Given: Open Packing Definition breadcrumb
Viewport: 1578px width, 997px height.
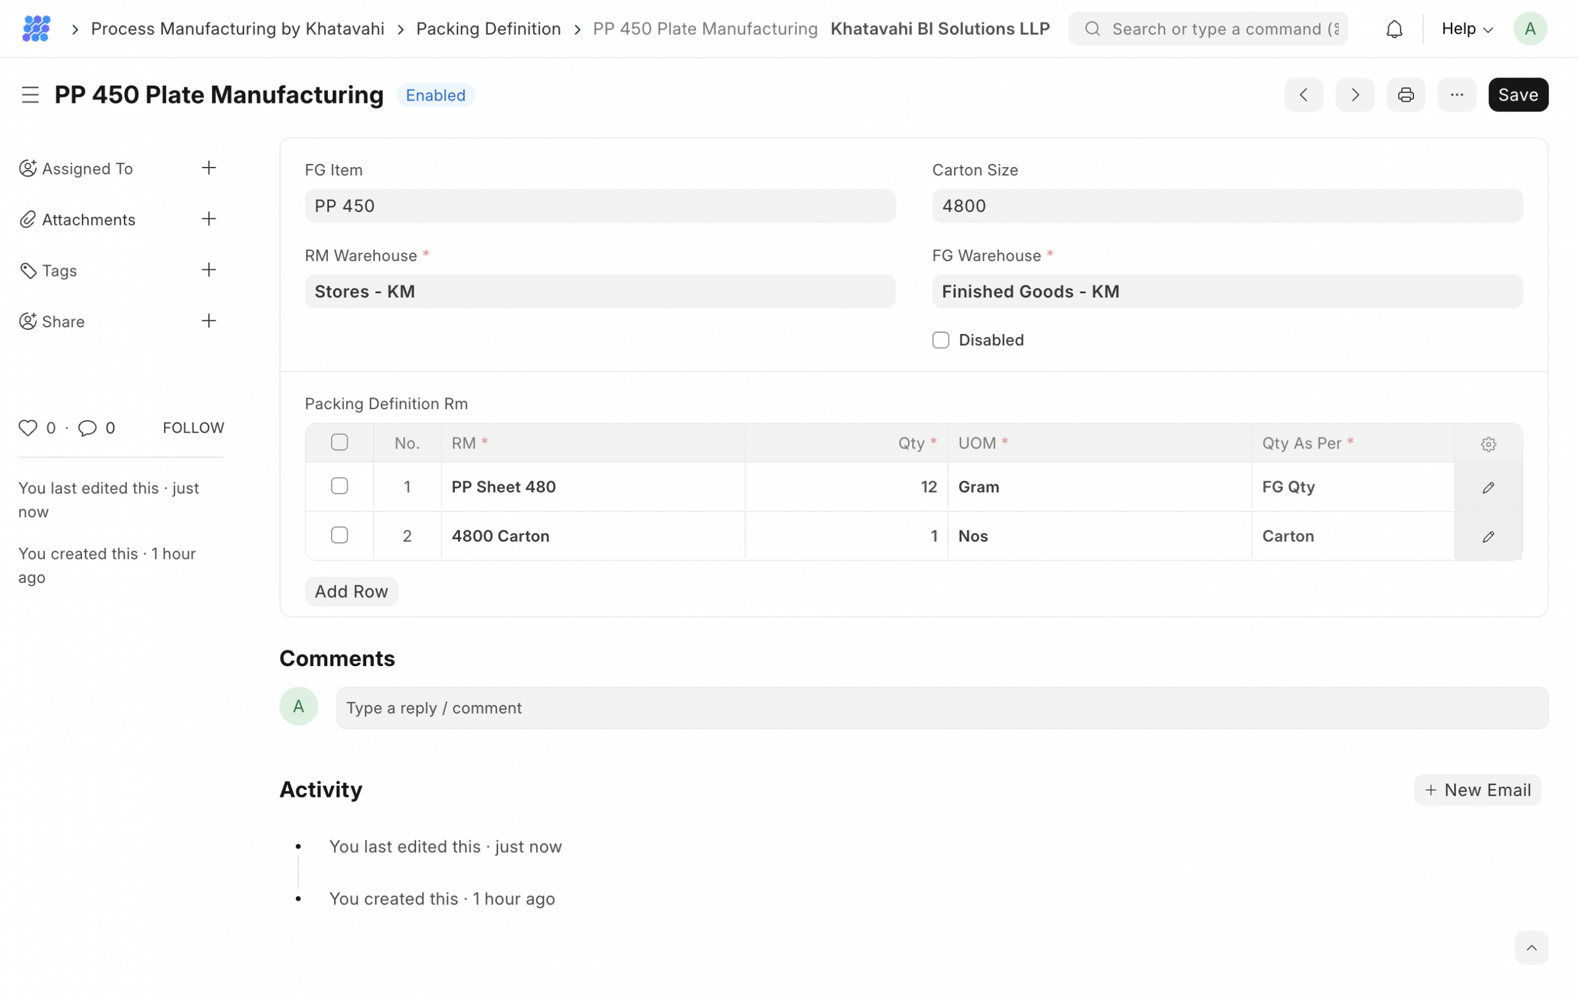Looking at the screenshot, I should coord(488,29).
